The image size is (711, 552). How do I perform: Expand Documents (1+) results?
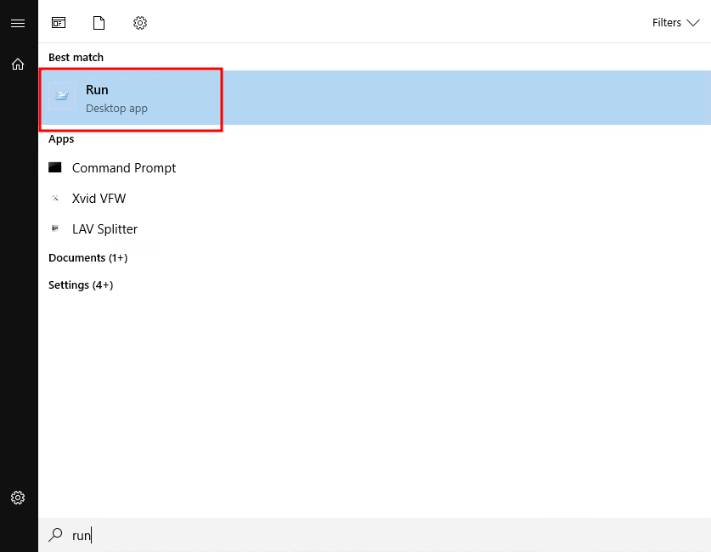click(x=88, y=258)
